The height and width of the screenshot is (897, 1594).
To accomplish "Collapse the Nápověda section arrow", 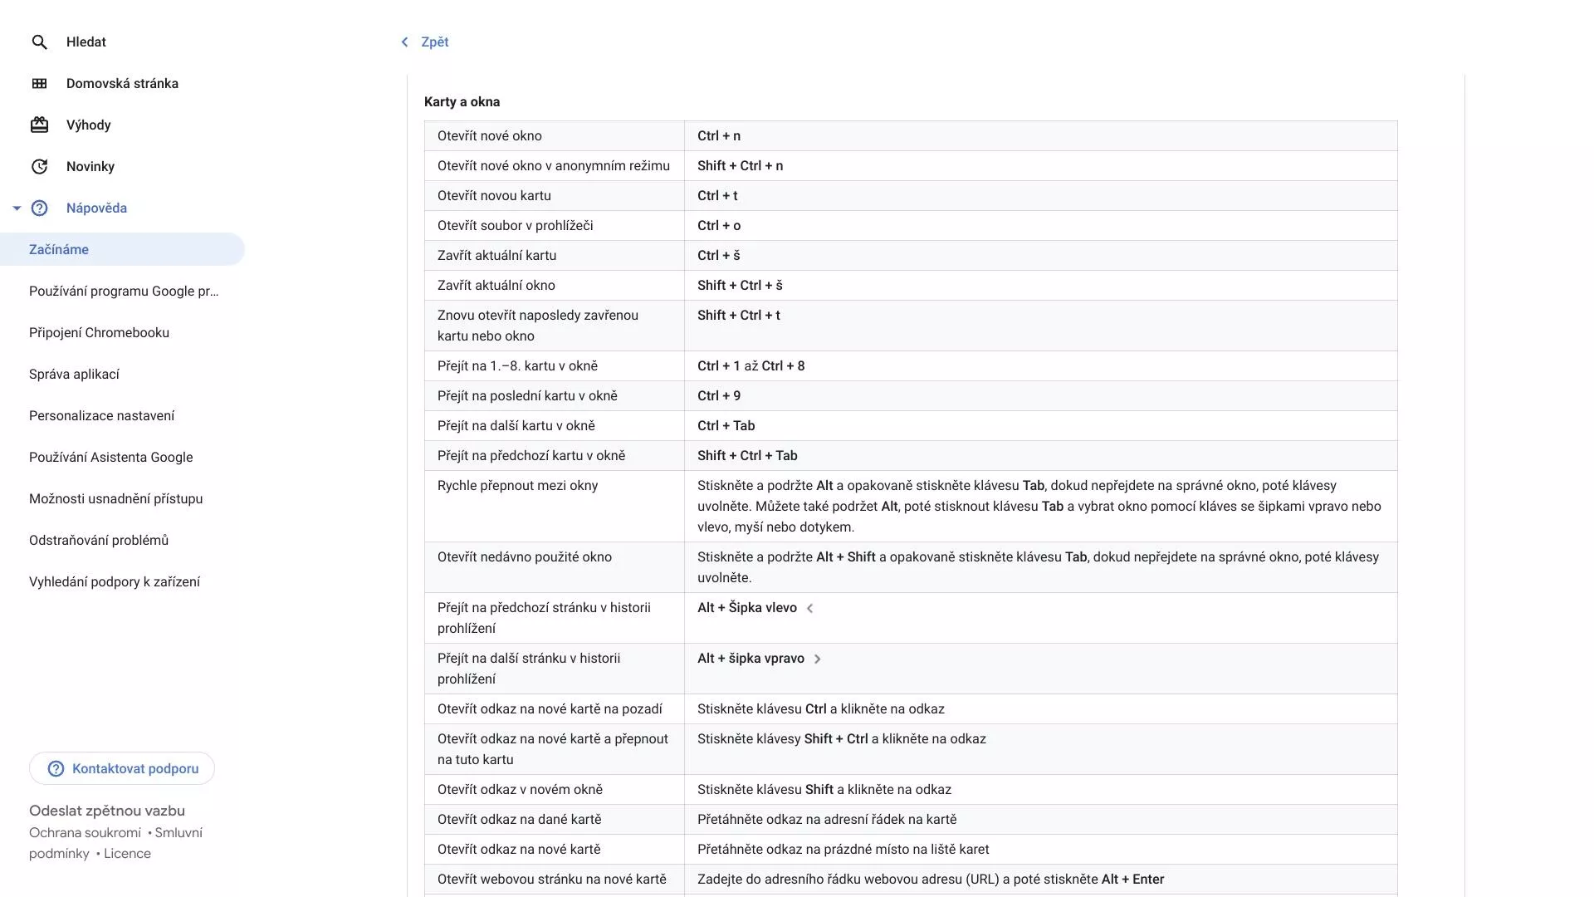I will click(17, 208).
